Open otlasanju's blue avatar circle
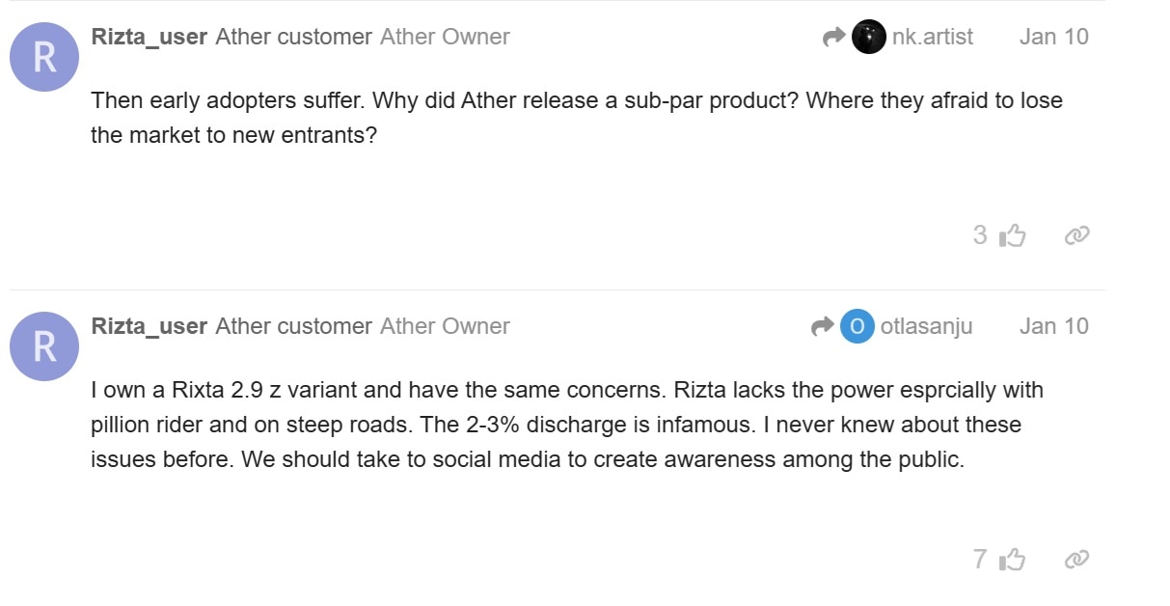The image size is (1170, 606). pyautogui.click(x=857, y=326)
